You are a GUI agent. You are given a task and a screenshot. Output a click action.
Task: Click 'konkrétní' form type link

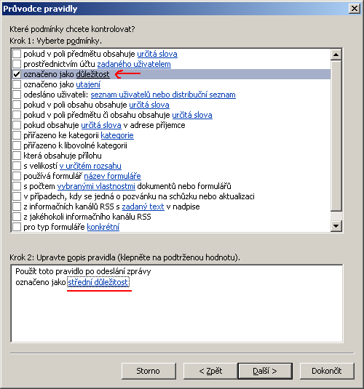[103, 227]
